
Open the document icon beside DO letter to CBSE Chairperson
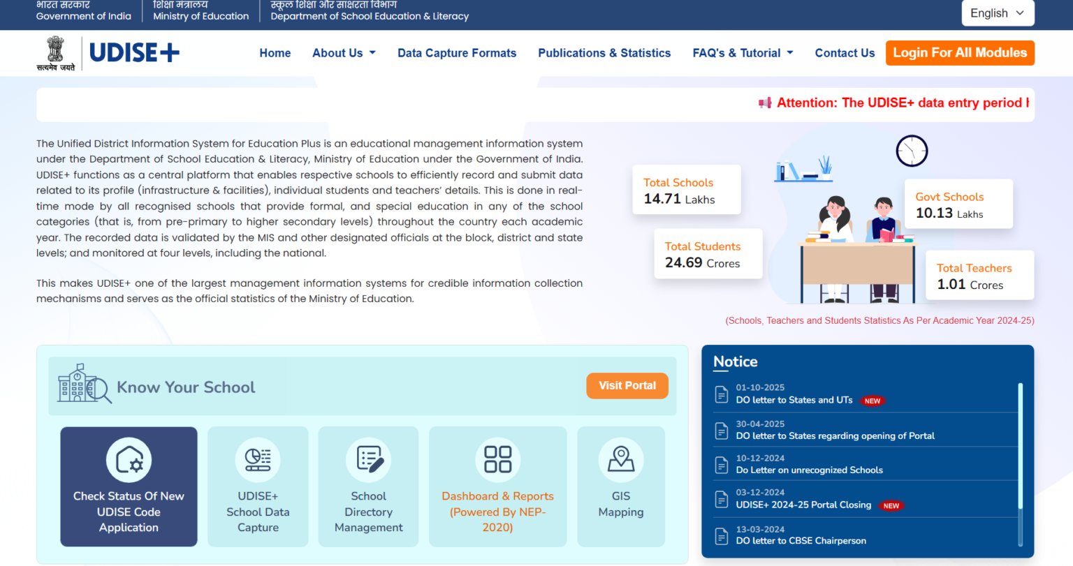tap(721, 536)
